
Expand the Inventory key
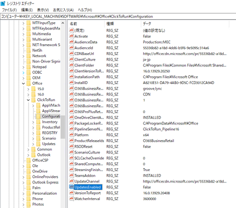(33, 122)
